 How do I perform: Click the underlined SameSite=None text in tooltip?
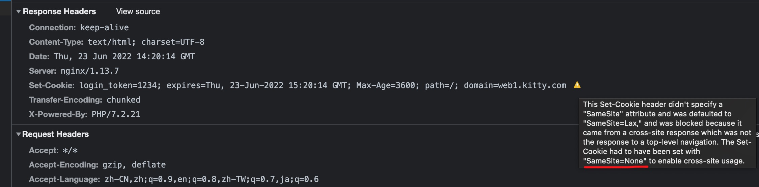[x=615, y=161]
